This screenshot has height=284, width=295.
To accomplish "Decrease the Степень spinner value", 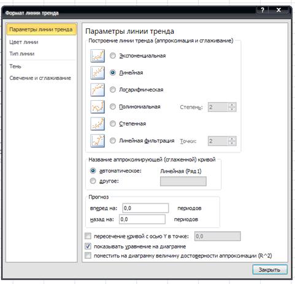I will (232, 109).
